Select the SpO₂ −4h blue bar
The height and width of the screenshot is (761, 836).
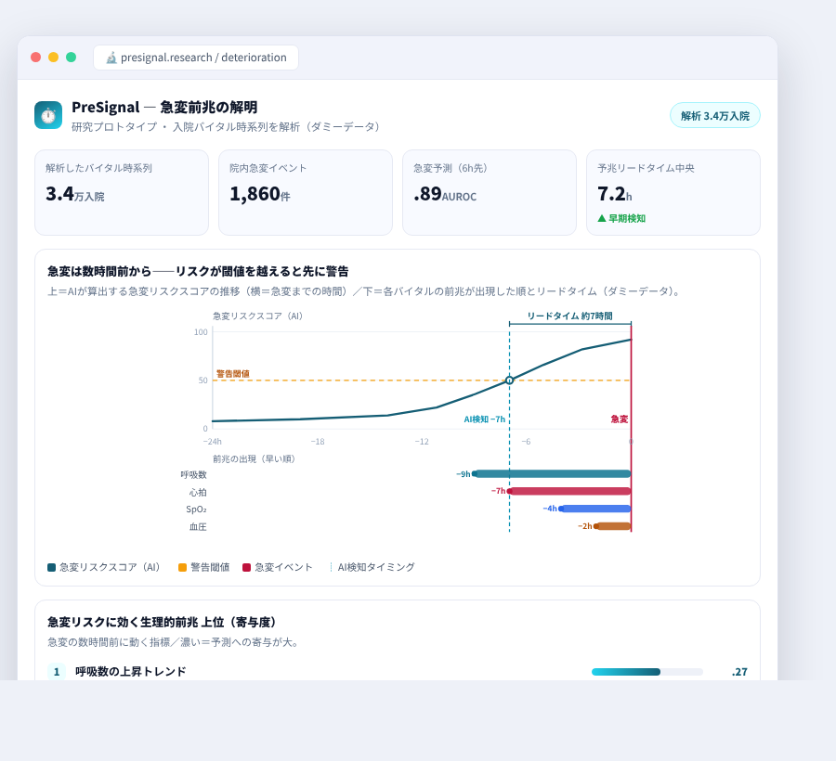(594, 509)
